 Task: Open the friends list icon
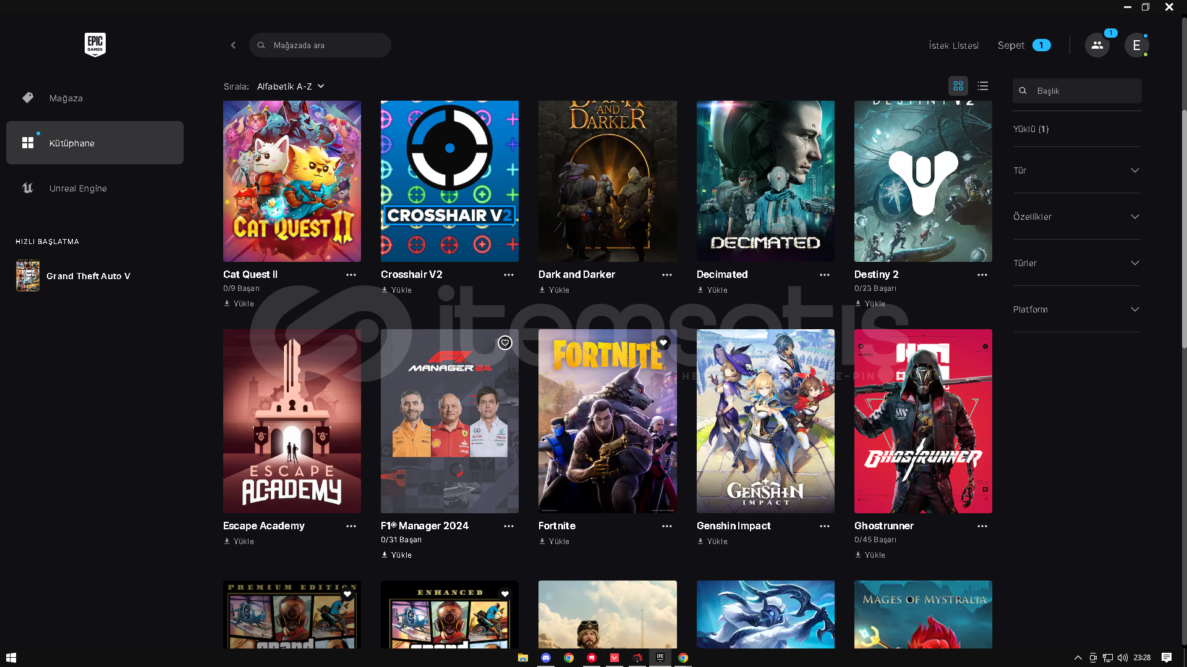click(1097, 45)
